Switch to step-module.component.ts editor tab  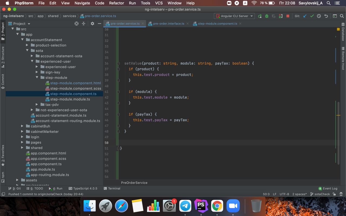tap(218, 23)
